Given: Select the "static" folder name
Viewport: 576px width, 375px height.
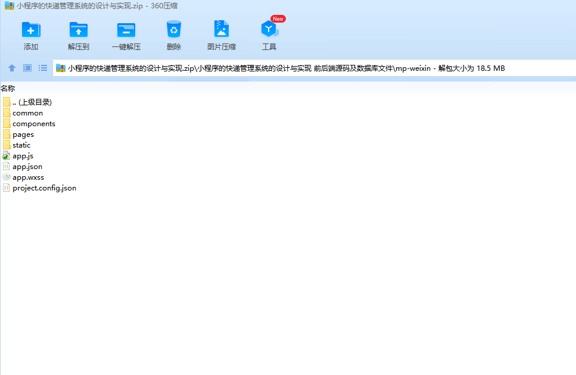Looking at the screenshot, I should tap(21, 145).
